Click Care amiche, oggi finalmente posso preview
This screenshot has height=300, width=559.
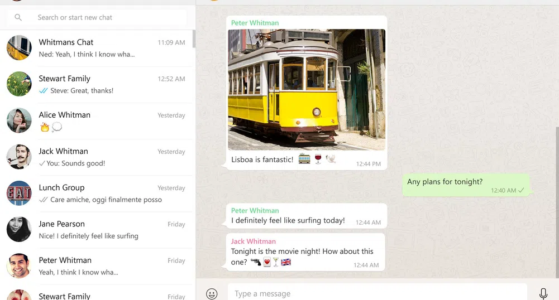(x=106, y=200)
